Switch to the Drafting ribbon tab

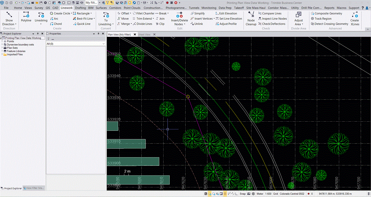click(x=80, y=8)
